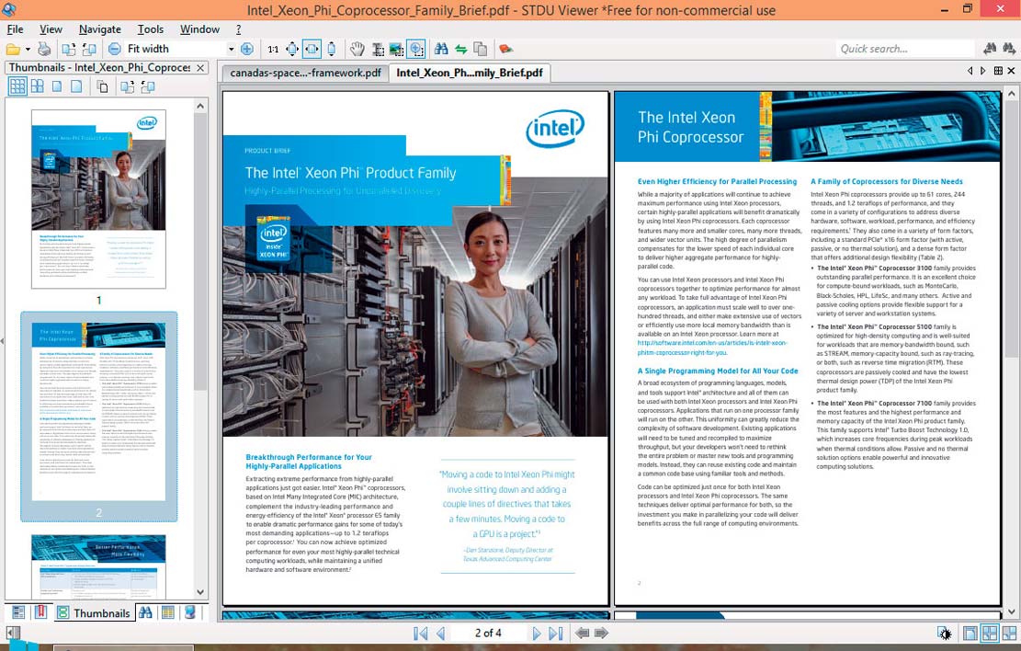
Task: Select the large thumbnail size icon
Action: click(x=77, y=86)
